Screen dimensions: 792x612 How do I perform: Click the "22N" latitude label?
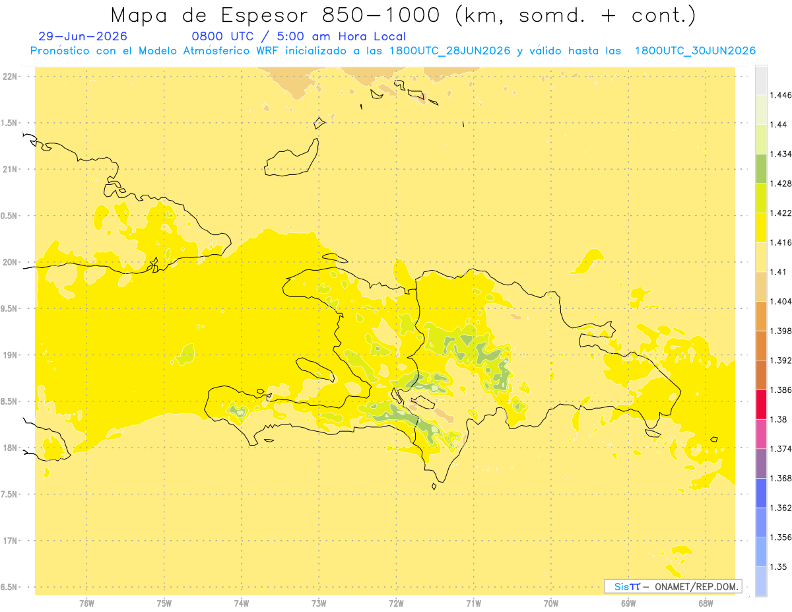pos(11,77)
